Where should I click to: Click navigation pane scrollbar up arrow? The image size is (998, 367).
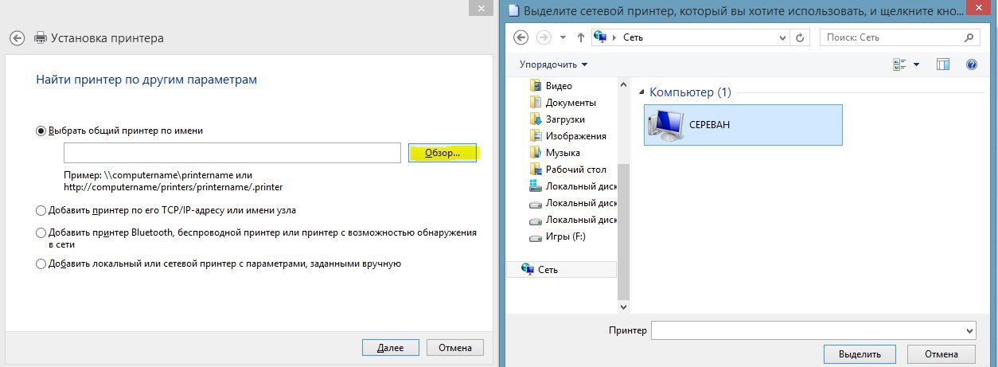[623, 84]
